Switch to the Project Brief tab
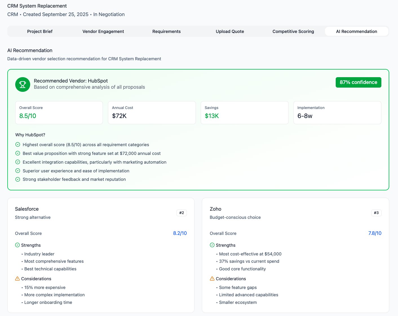Image resolution: width=398 pixels, height=316 pixels. click(x=39, y=31)
